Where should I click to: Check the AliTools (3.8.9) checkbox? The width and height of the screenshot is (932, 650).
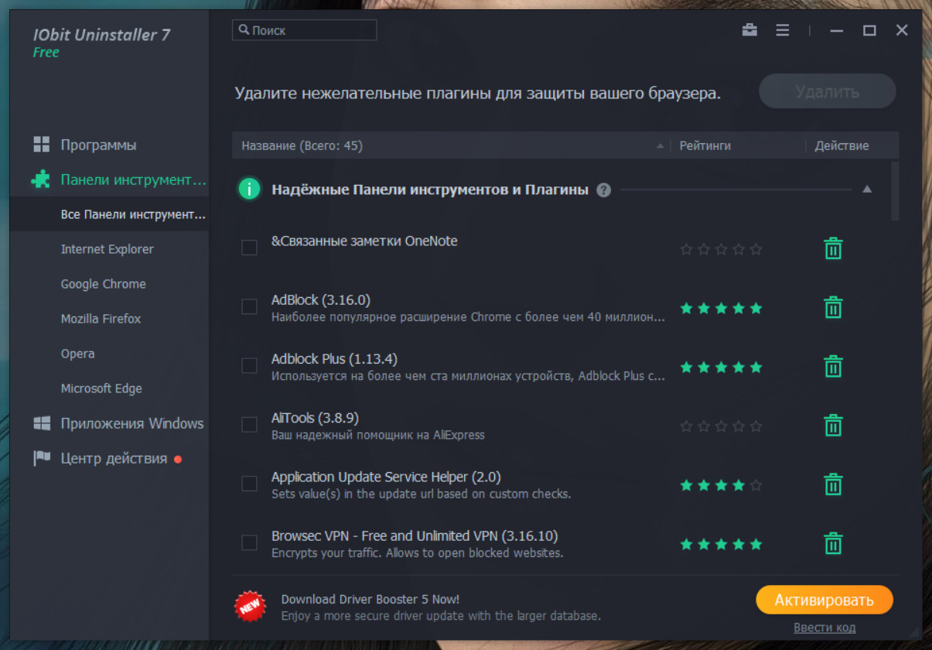tap(250, 424)
